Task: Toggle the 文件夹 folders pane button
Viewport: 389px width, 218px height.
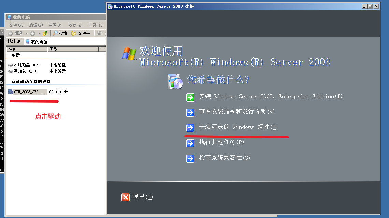Action: point(81,33)
